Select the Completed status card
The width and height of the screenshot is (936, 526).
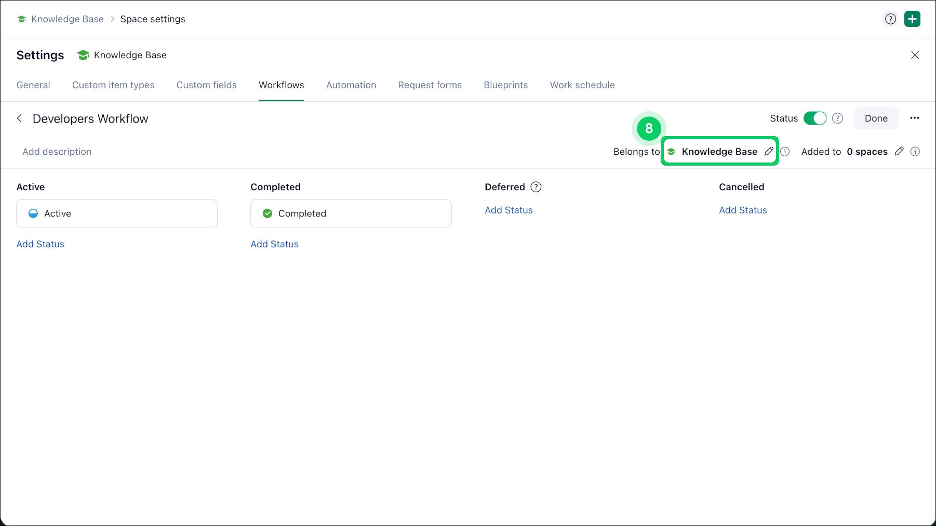[351, 213]
